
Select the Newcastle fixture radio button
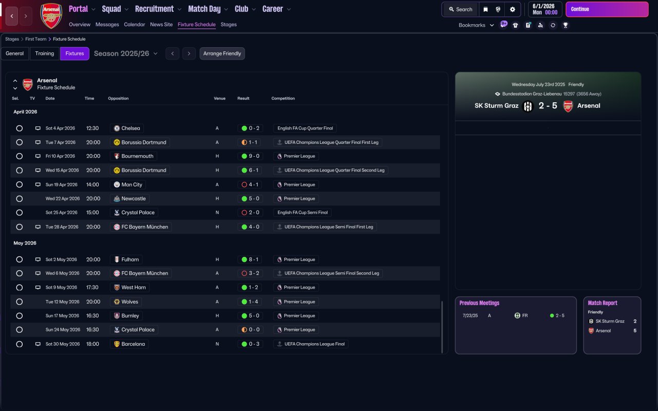(x=20, y=199)
